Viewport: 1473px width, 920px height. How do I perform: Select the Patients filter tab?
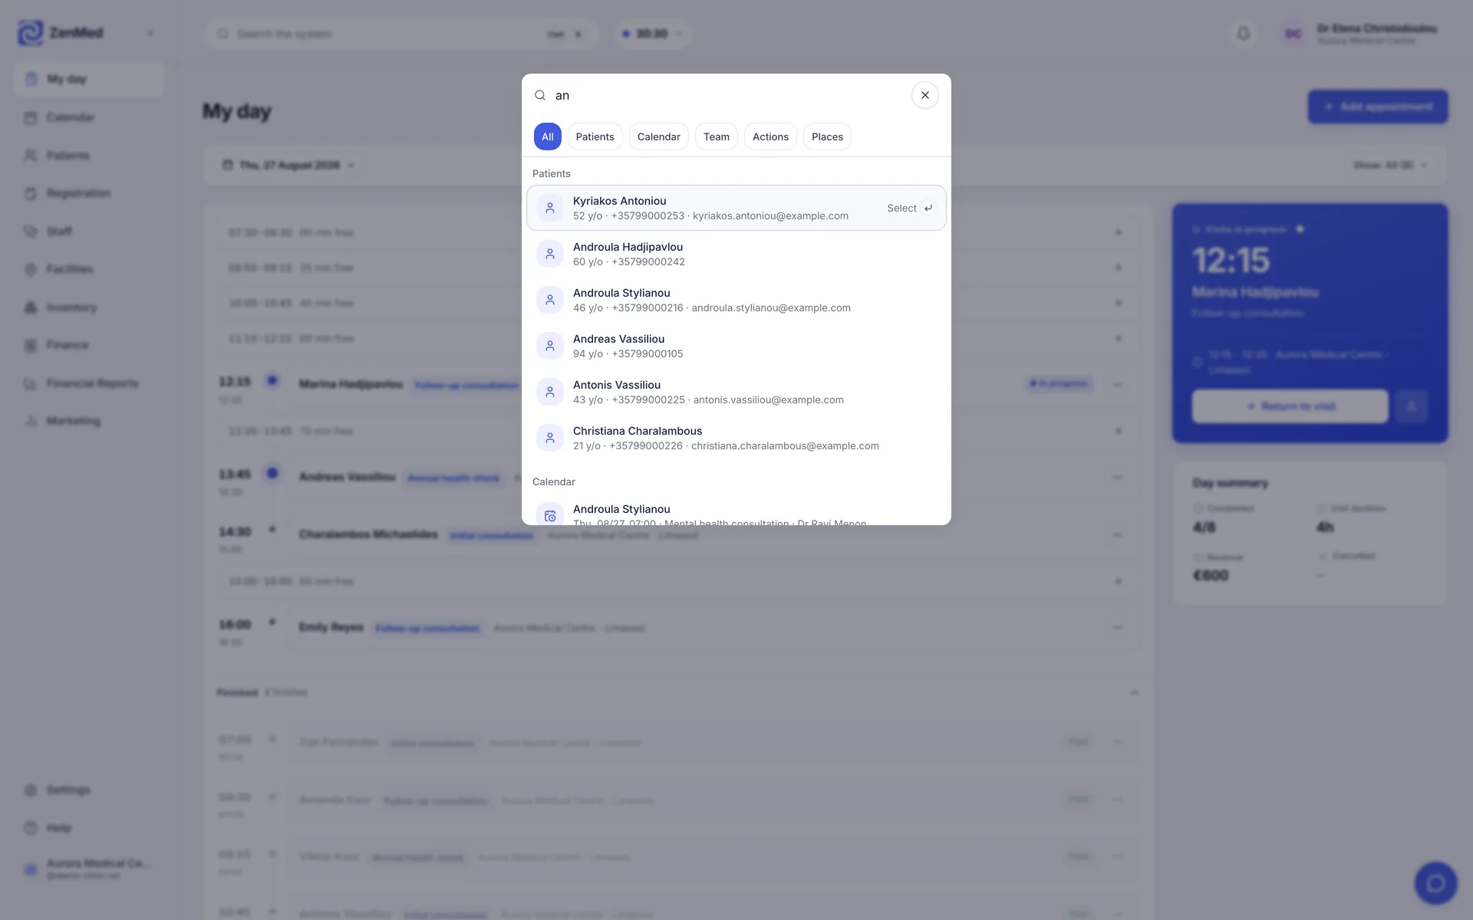tap(595, 136)
